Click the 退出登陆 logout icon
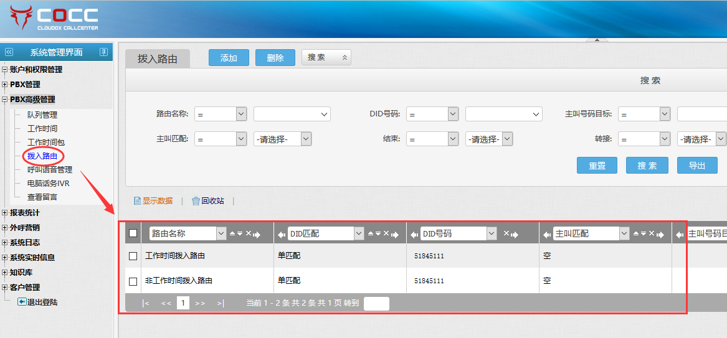The width and height of the screenshot is (727, 338). 22,302
